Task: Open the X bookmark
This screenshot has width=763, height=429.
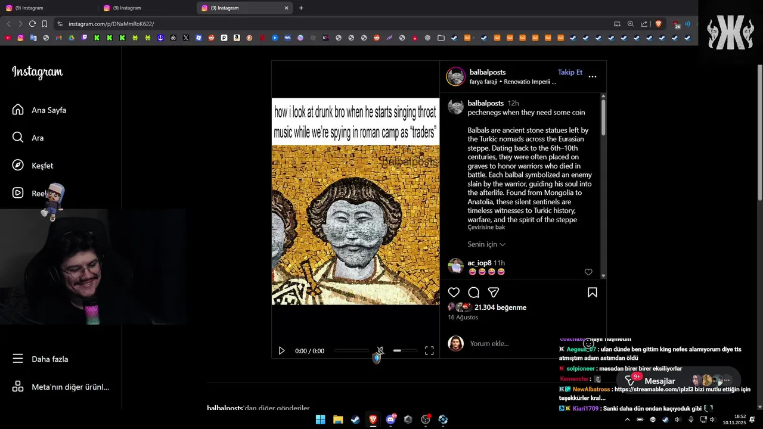Action: [x=186, y=38]
